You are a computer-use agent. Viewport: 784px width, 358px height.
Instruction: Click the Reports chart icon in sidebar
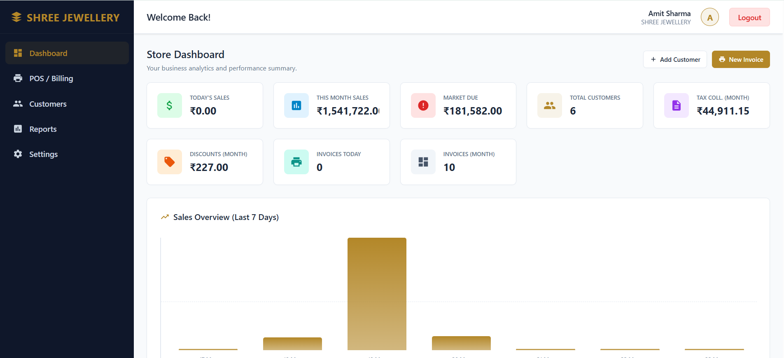click(x=18, y=129)
